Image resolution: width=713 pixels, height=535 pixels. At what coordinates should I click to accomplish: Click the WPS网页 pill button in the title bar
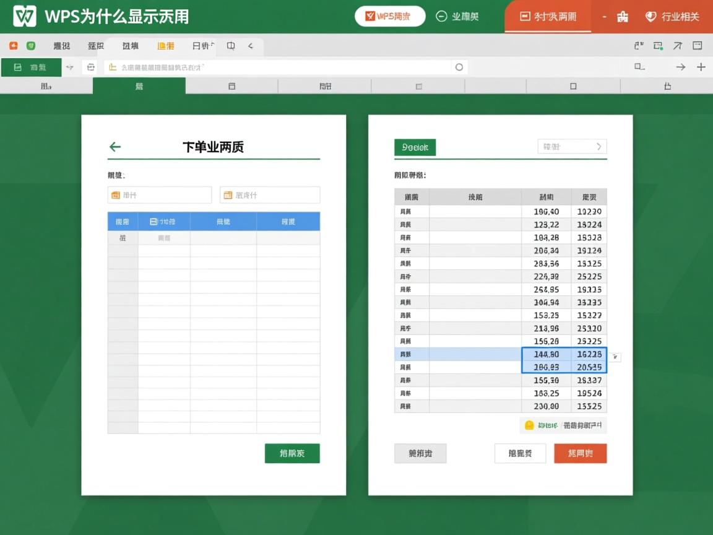pyautogui.click(x=389, y=15)
